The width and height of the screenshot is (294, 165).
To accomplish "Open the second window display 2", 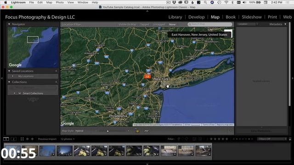I will (13, 139).
